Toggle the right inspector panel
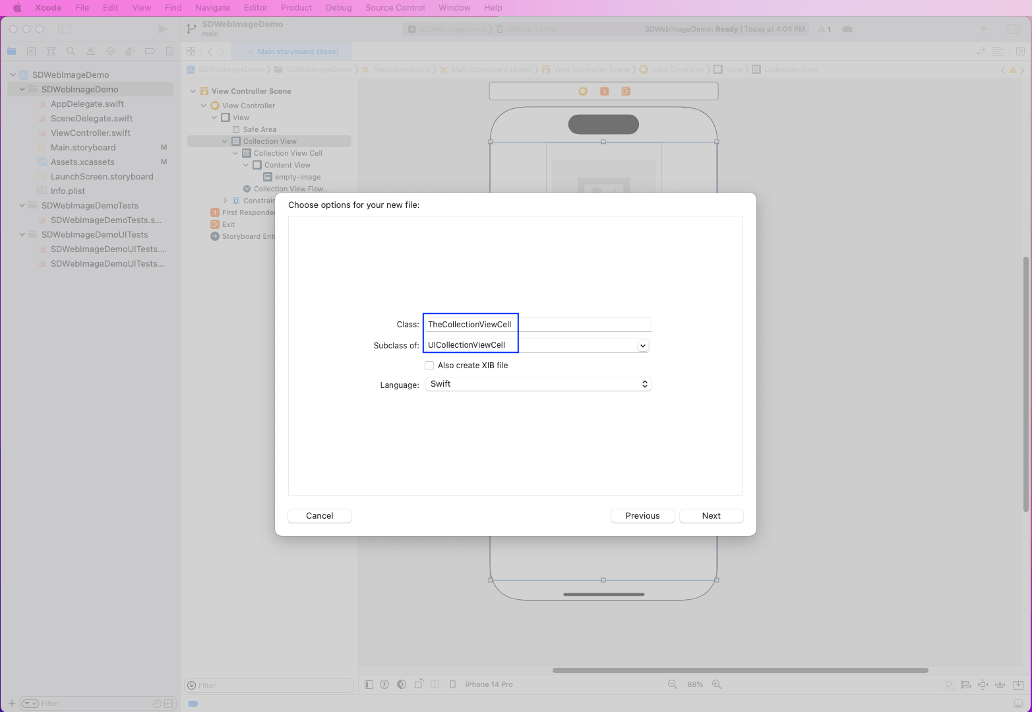The width and height of the screenshot is (1032, 712). tap(1014, 29)
